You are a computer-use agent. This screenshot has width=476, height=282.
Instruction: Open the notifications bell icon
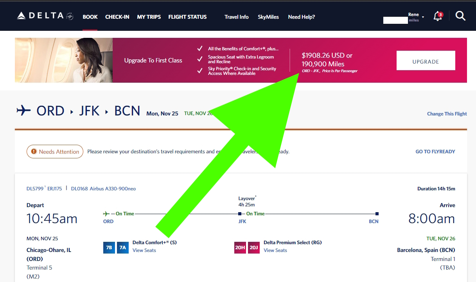438,16
